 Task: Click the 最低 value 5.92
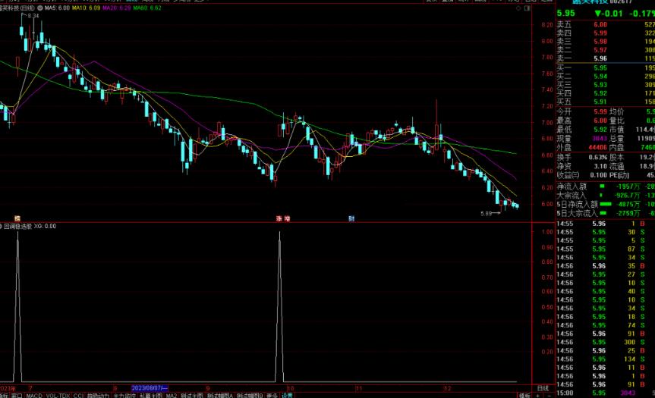click(600, 130)
